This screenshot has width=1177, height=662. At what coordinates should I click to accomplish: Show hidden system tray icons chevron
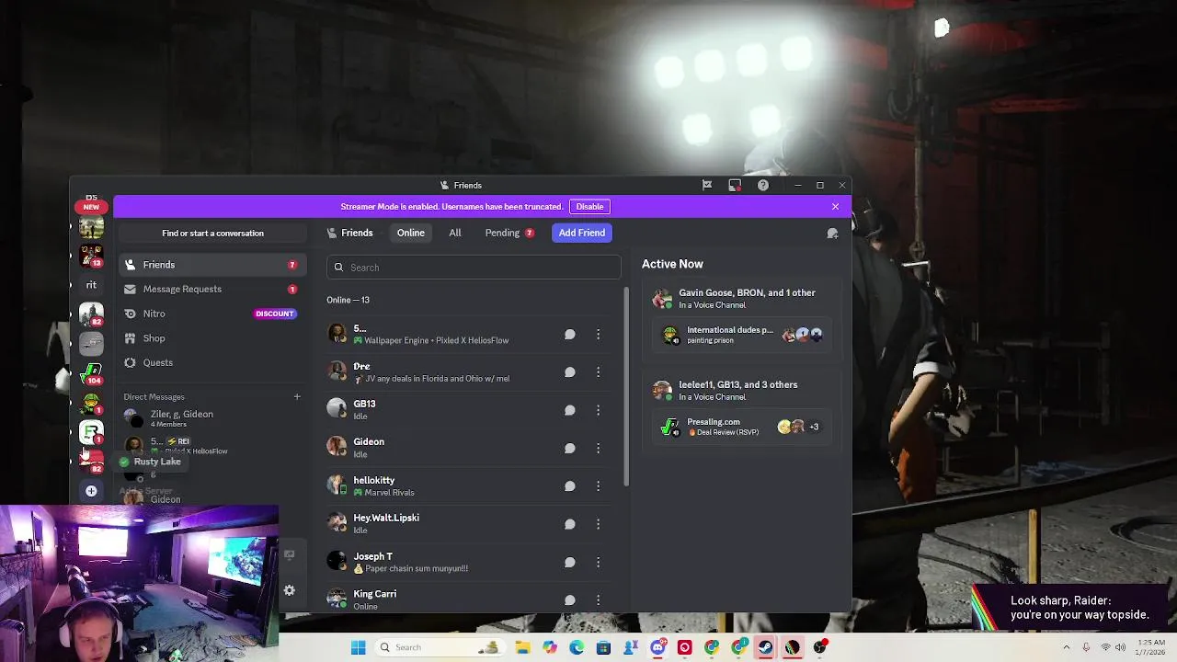point(1067,647)
